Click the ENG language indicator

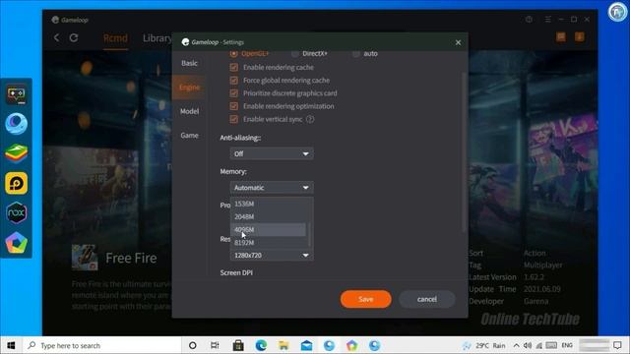[567, 345]
